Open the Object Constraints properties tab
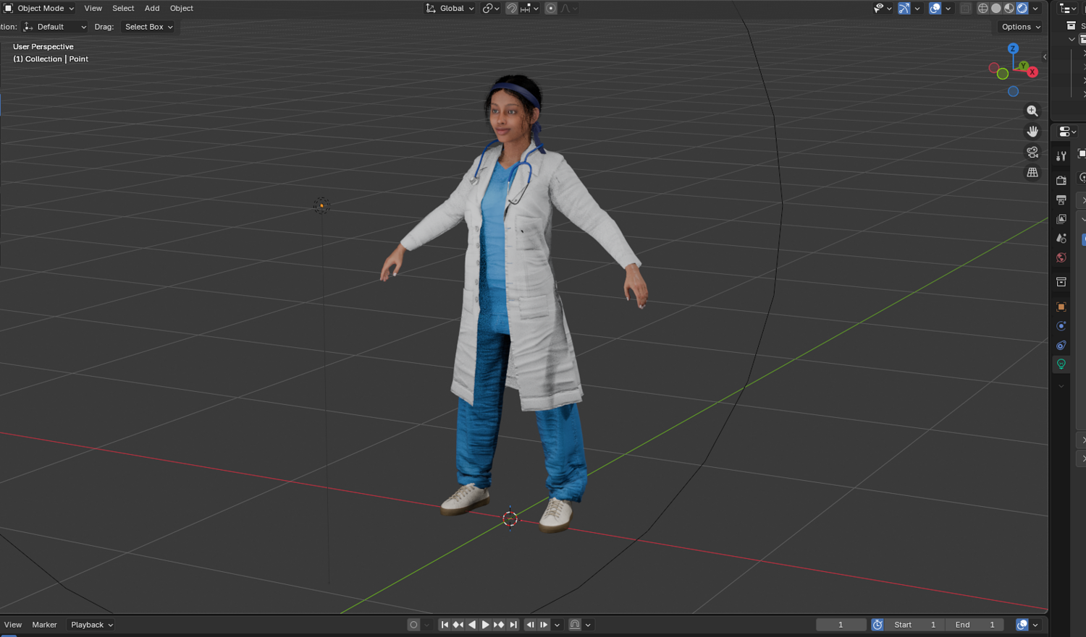This screenshot has width=1086, height=637. coord(1061,346)
